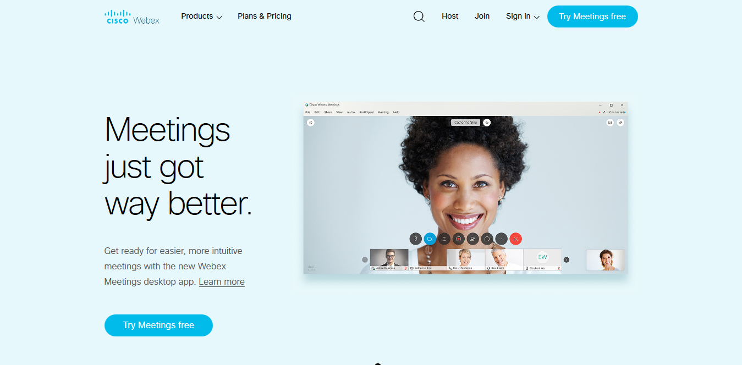Show next participants with right arrow

[x=567, y=259]
